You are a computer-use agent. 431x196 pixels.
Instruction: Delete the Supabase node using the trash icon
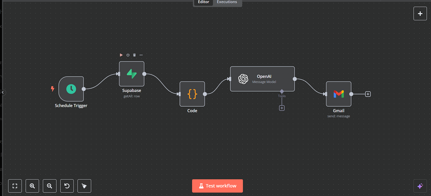tap(134, 55)
